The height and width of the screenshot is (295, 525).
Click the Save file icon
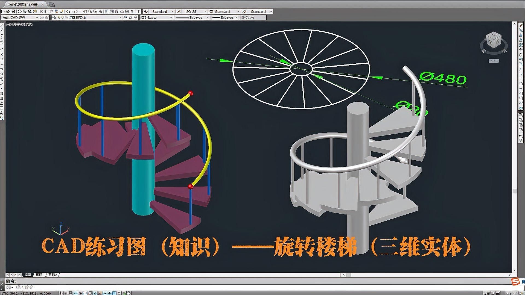[13, 11]
